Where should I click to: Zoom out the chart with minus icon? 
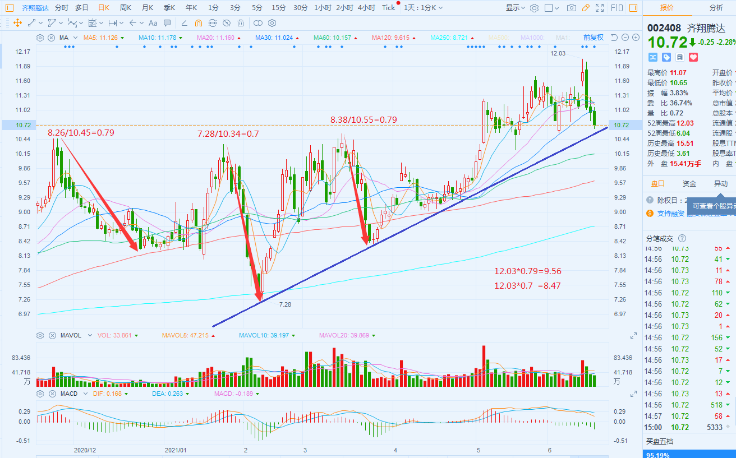point(625,38)
